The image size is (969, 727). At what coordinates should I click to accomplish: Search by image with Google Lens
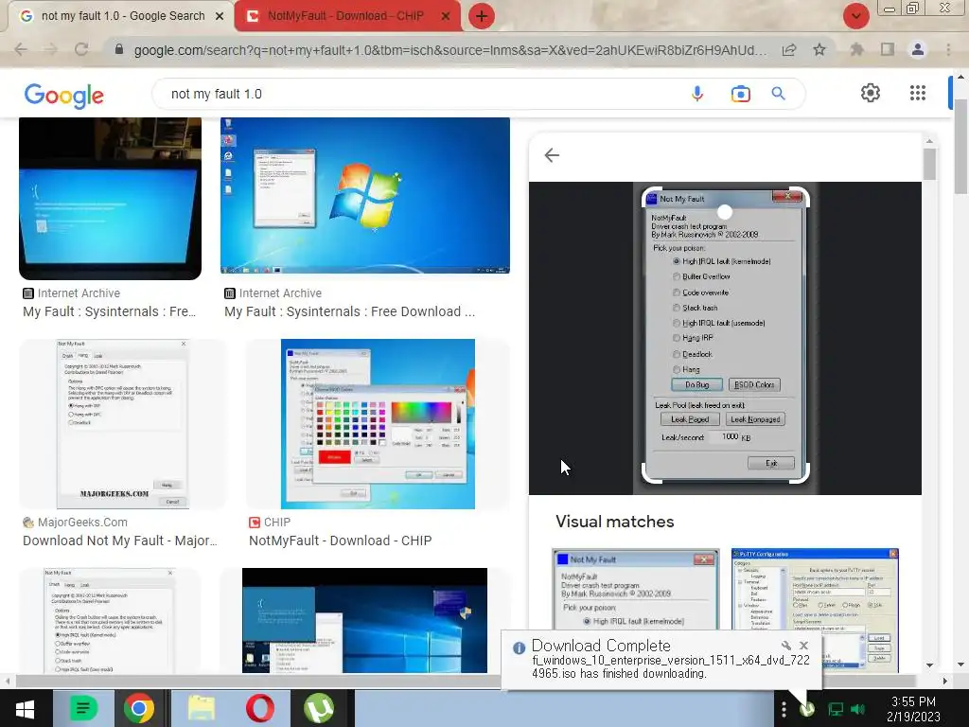(740, 94)
